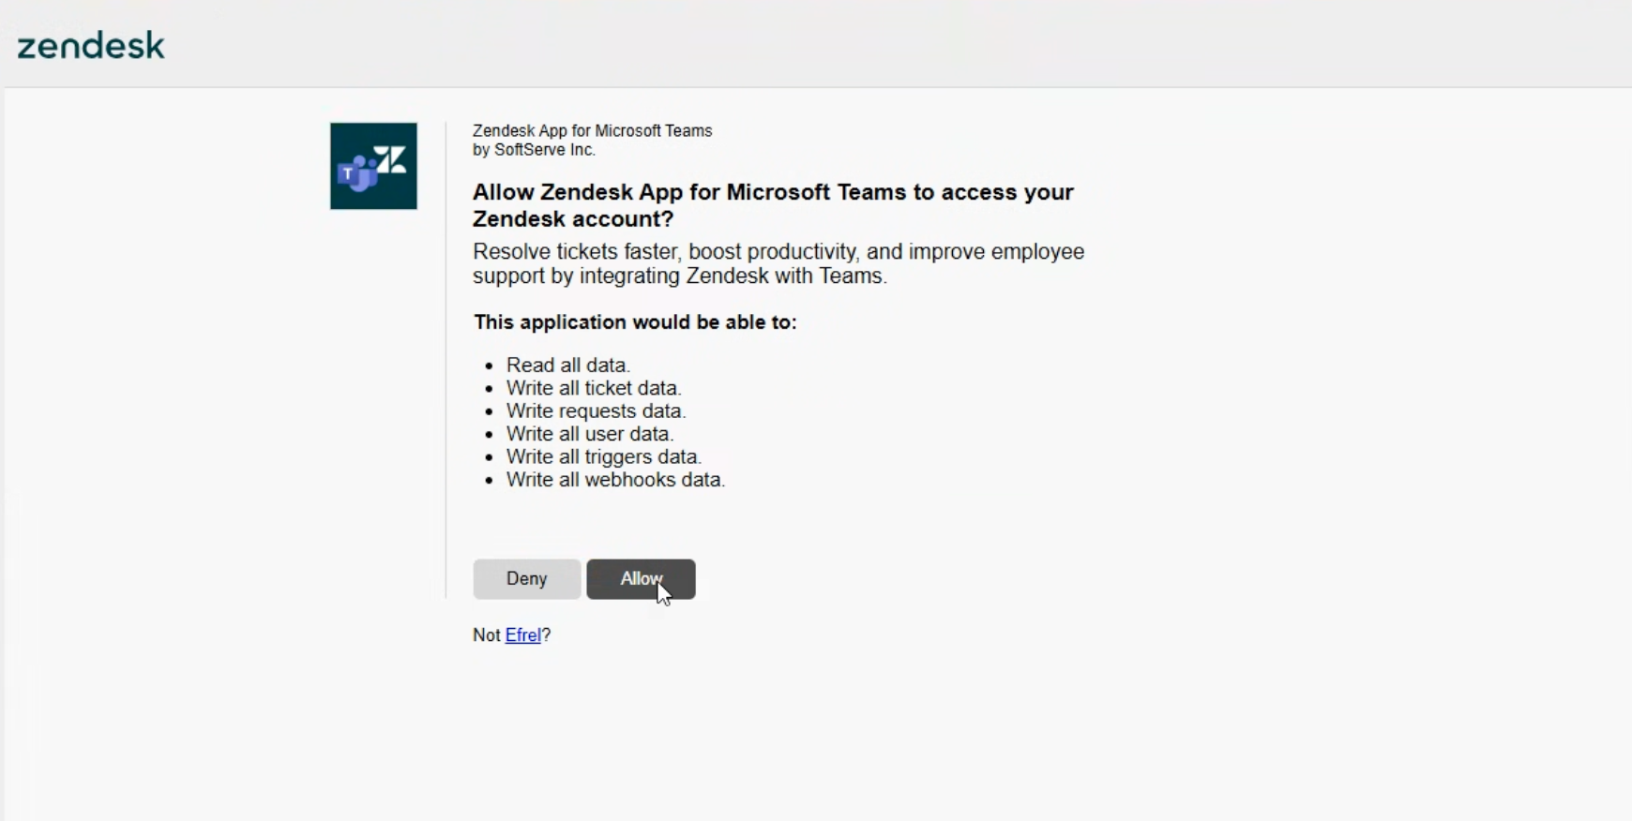Click the access permission question heading
The image size is (1632, 821).
tap(773, 205)
